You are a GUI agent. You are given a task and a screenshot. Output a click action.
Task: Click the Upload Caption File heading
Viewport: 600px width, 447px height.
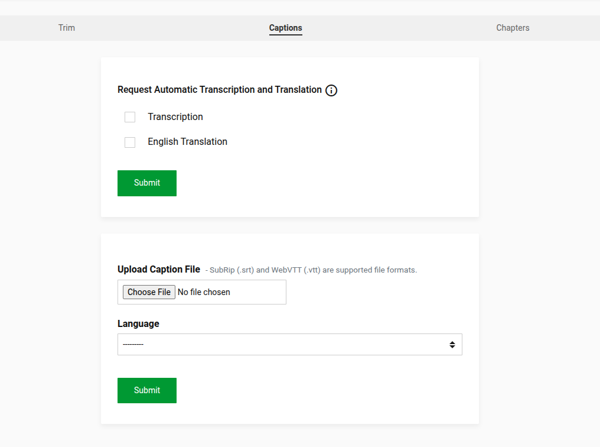coord(159,270)
